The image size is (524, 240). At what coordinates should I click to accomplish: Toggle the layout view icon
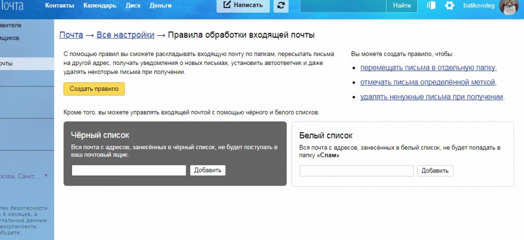pyautogui.click(x=431, y=6)
